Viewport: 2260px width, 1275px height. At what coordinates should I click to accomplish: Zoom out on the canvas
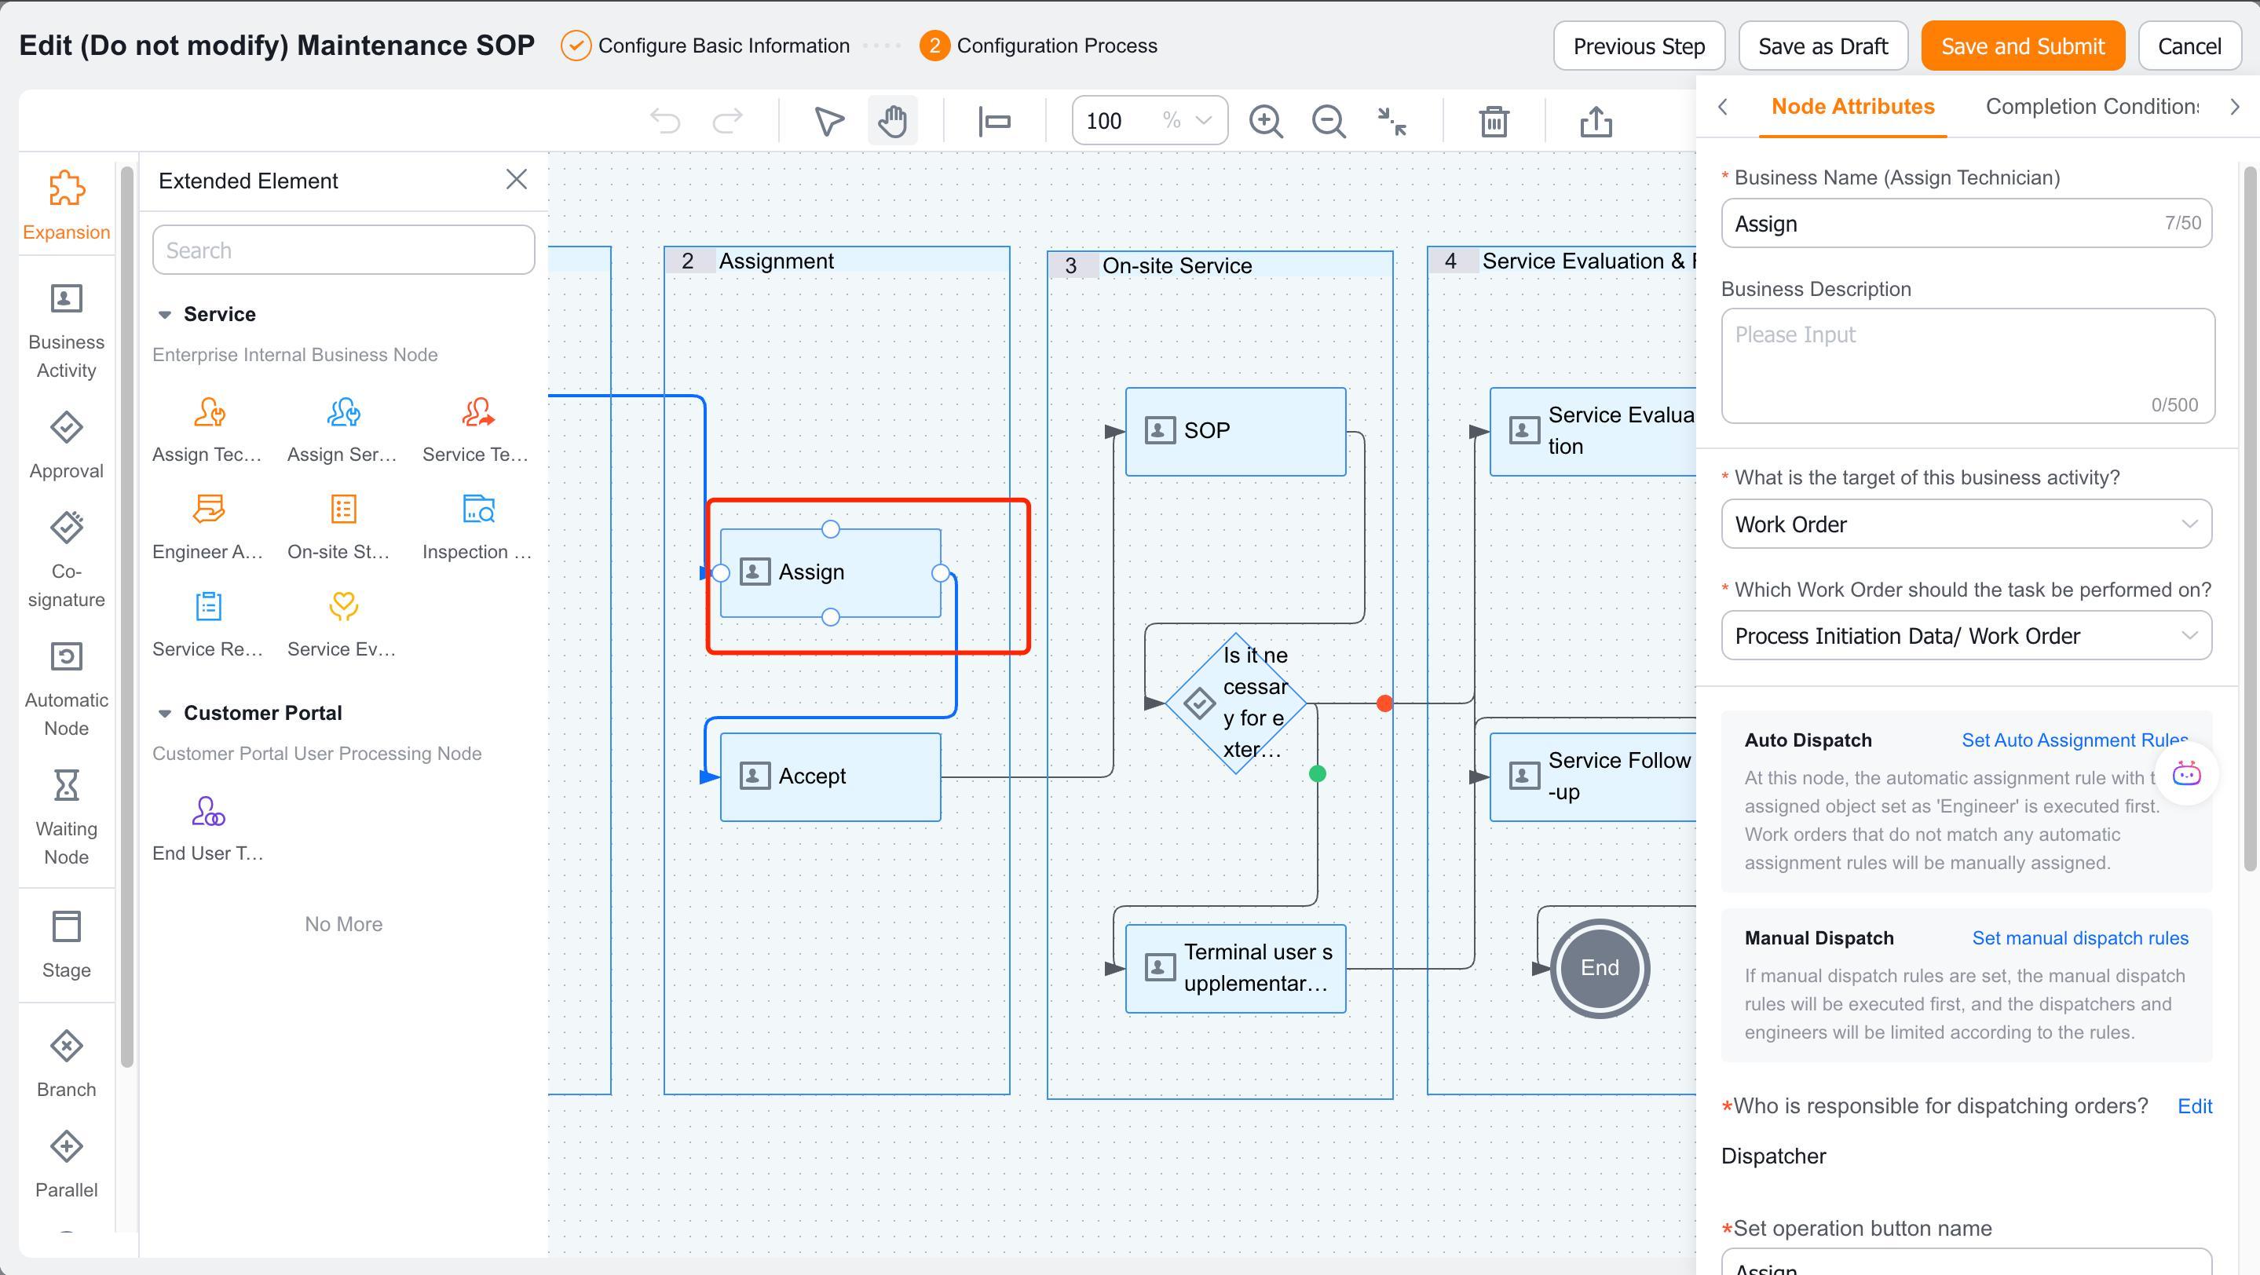coord(1328,121)
